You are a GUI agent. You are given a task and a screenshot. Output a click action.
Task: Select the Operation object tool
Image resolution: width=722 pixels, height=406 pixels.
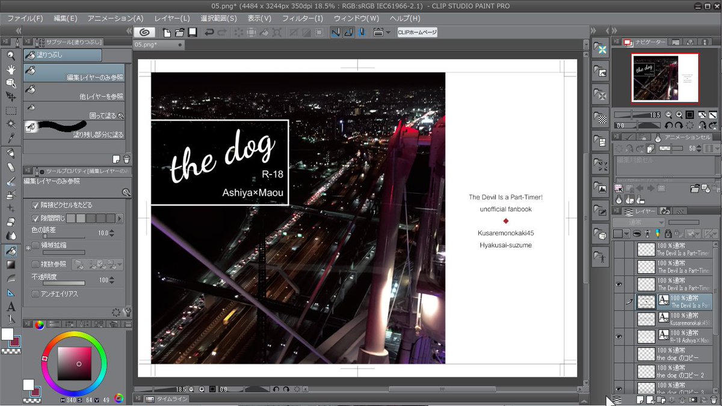pyautogui.click(x=11, y=82)
